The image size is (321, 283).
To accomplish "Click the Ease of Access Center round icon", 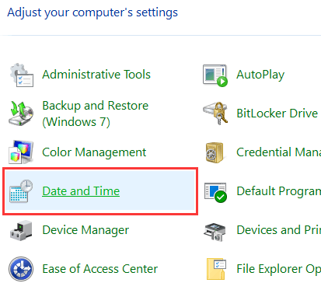I will (21, 269).
